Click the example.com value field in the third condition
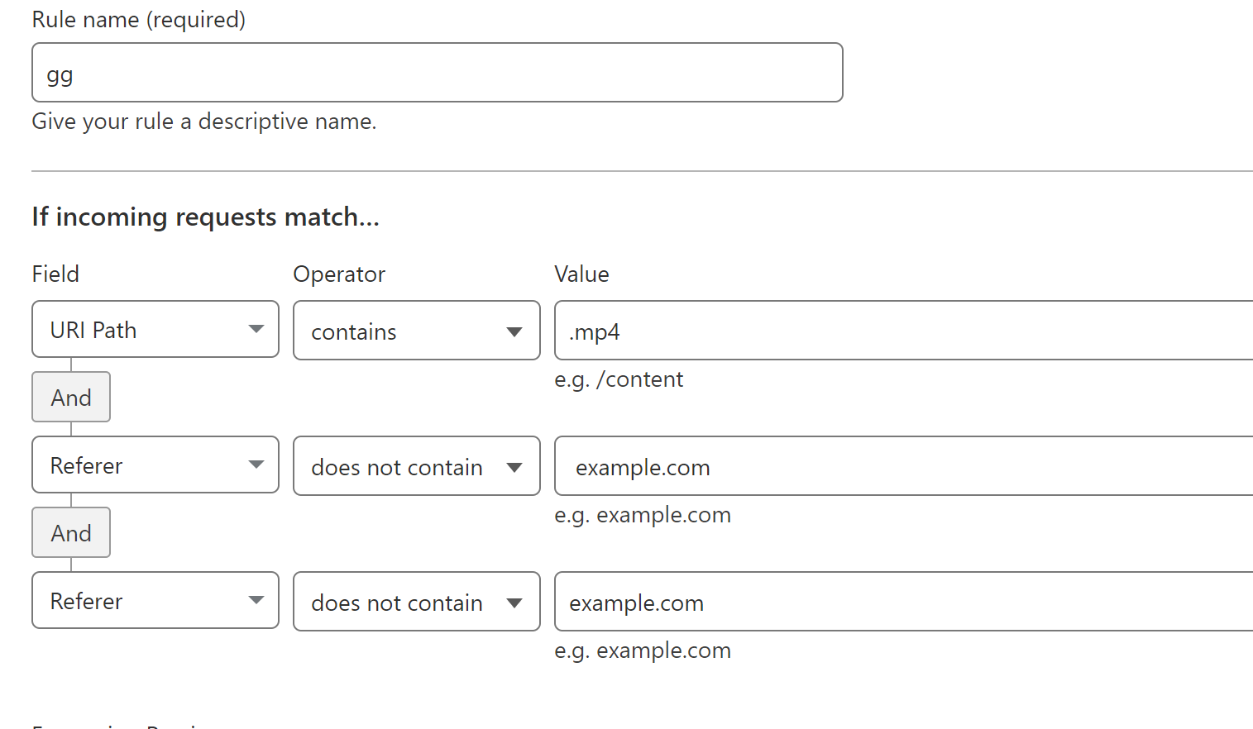Image resolution: width=1253 pixels, height=729 pixels. pyautogui.click(x=903, y=602)
